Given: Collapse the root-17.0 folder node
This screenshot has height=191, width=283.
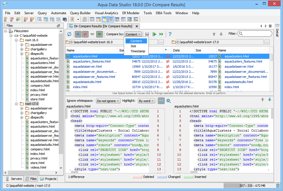Looking at the screenshot, I should (16, 104).
